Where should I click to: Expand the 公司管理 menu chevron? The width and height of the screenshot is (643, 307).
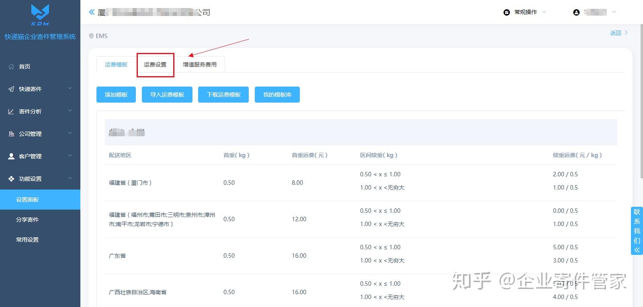(x=70, y=133)
